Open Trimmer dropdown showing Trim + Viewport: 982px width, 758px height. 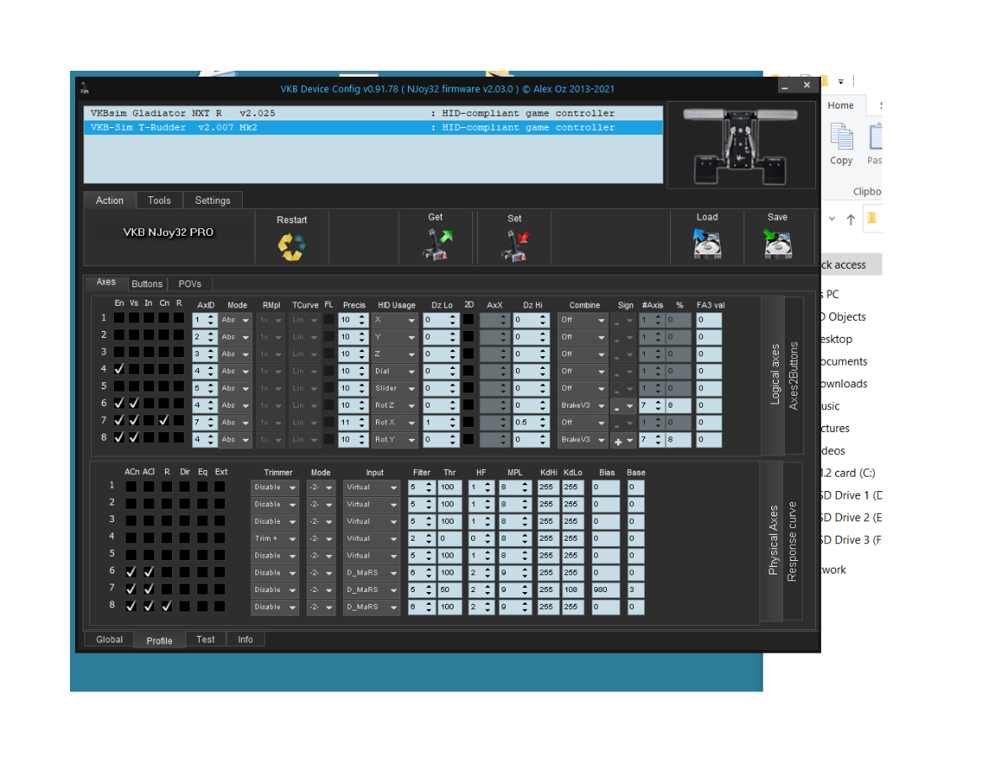pos(275,538)
